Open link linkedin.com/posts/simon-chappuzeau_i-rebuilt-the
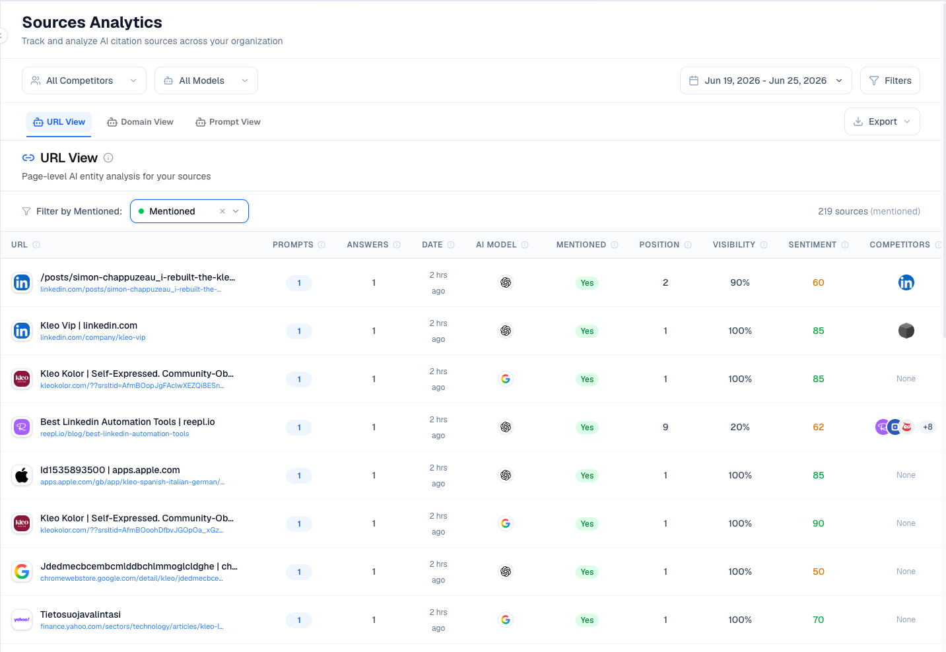The width and height of the screenshot is (946, 652). point(131,290)
